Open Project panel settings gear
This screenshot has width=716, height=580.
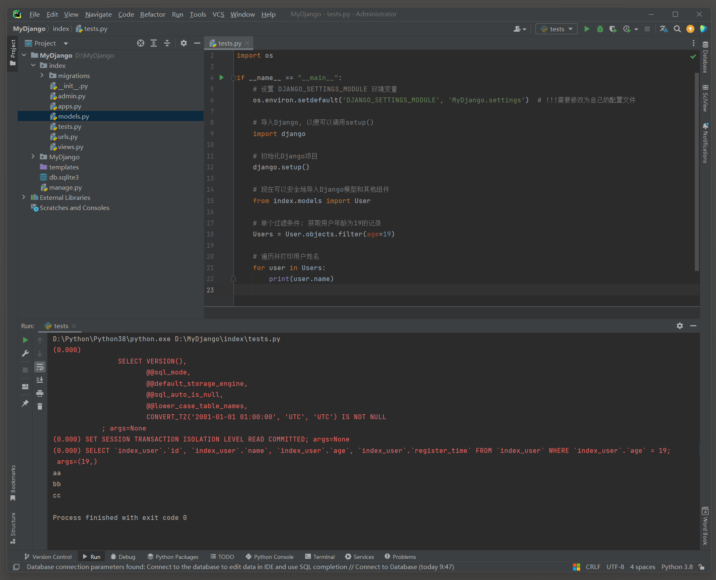(x=184, y=43)
